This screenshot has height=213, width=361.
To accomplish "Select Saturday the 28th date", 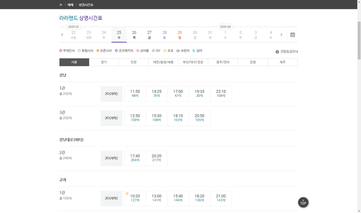I will [164, 35].
